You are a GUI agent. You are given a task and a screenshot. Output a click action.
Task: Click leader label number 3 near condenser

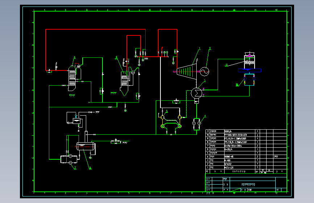(205, 81)
